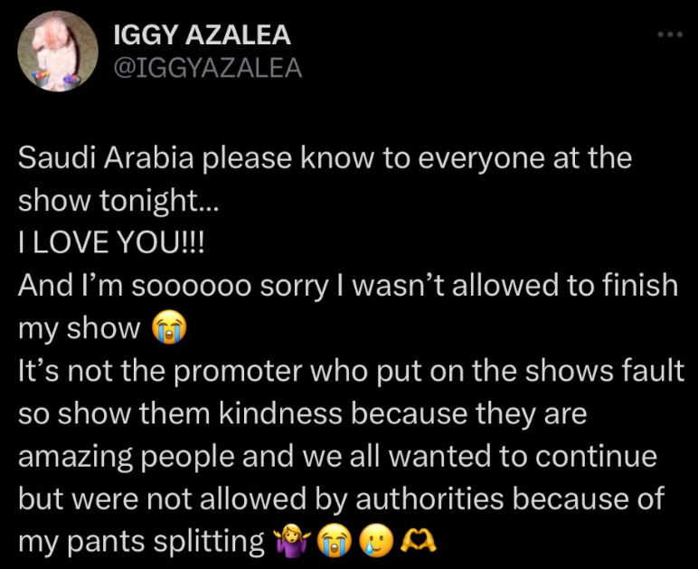Screen dimensions: 698x569
Task: Click Iggy Azalea's profile avatar
Action: (58, 52)
